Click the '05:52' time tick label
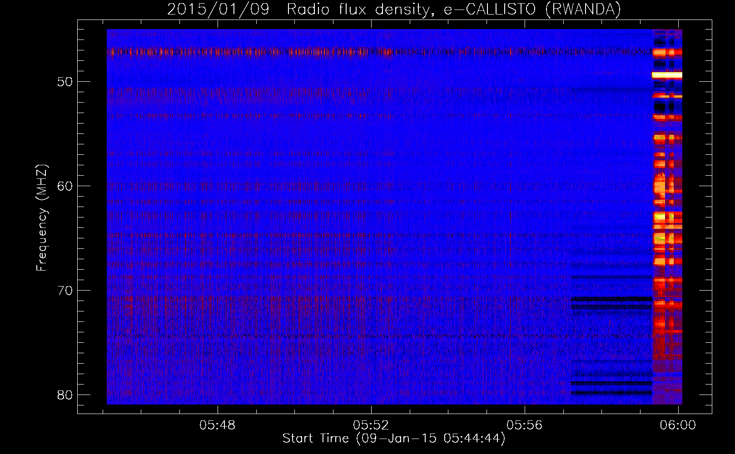Image resolution: width=735 pixels, height=454 pixels. pos(371,425)
